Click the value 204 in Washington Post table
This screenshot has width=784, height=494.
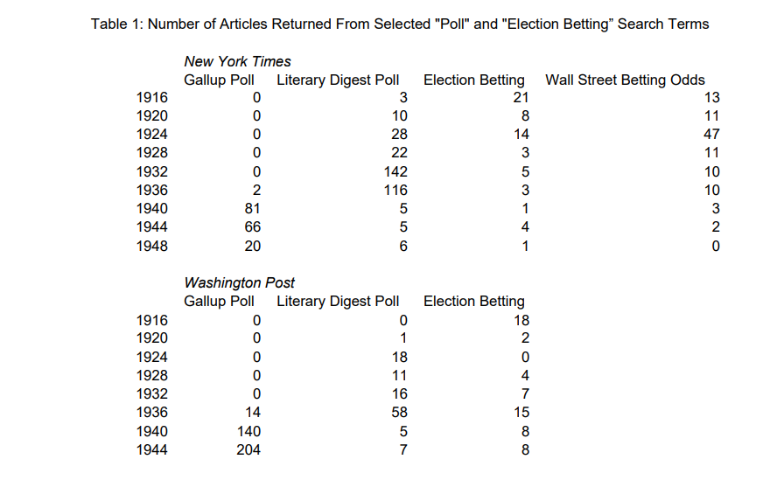point(248,450)
